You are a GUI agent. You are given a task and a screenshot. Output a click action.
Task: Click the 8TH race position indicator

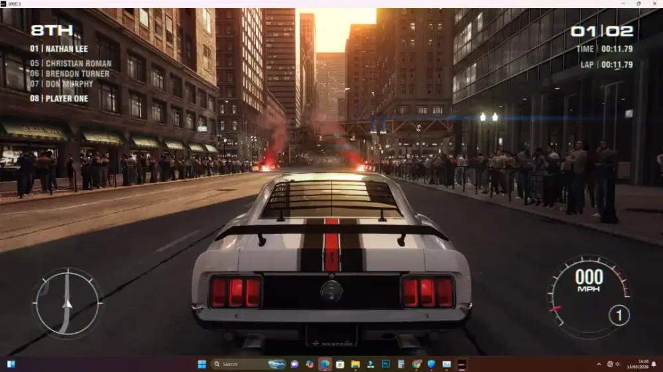(x=52, y=31)
